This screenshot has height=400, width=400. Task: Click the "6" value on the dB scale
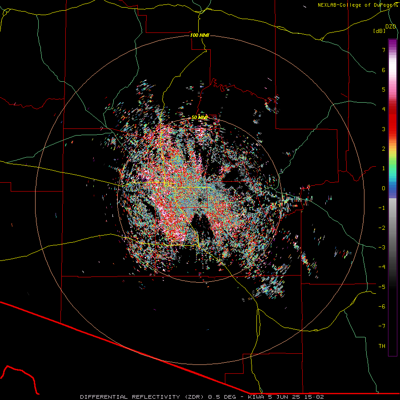click(384, 70)
